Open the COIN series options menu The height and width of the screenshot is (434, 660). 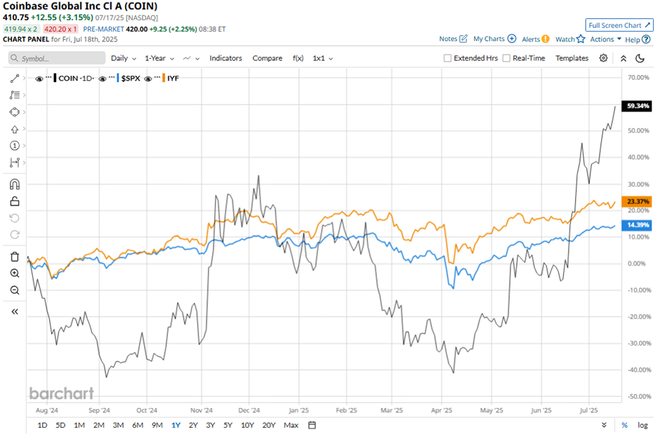click(x=49, y=77)
